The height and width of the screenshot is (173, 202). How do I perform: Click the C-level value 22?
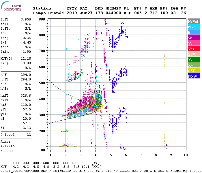point(29,135)
